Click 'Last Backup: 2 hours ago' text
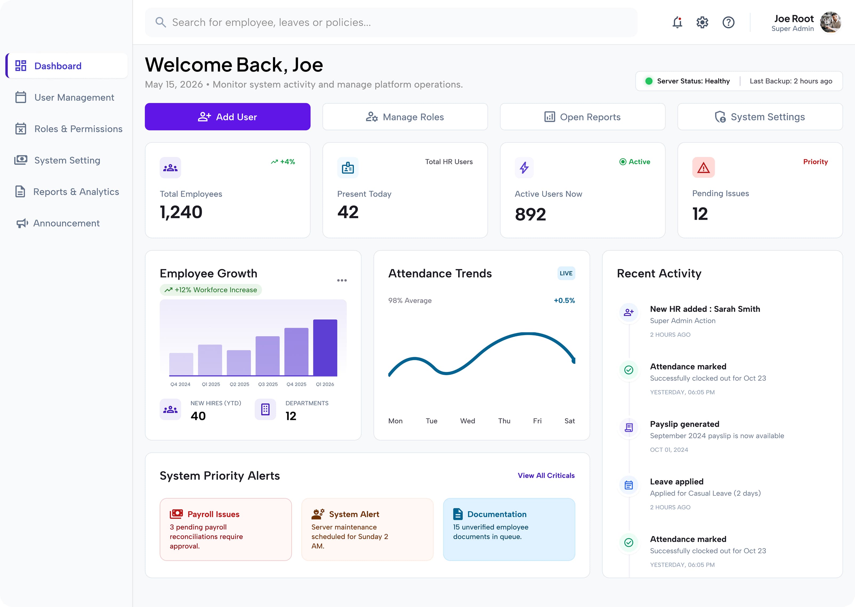Viewport: 855px width, 607px height. tap(791, 81)
